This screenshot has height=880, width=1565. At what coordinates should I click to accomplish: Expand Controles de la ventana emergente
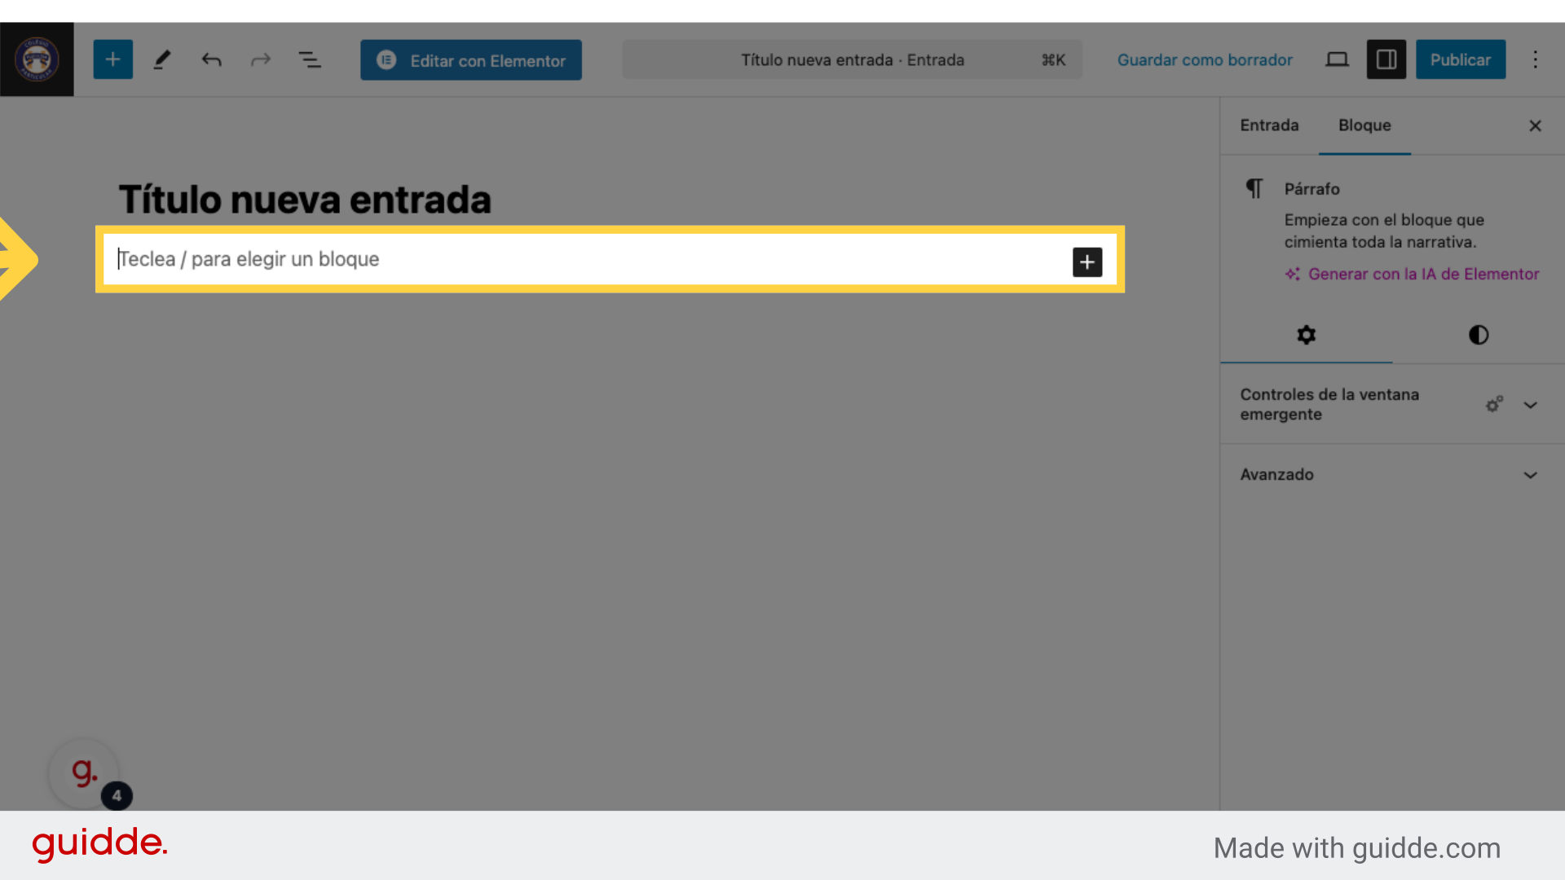click(1530, 405)
